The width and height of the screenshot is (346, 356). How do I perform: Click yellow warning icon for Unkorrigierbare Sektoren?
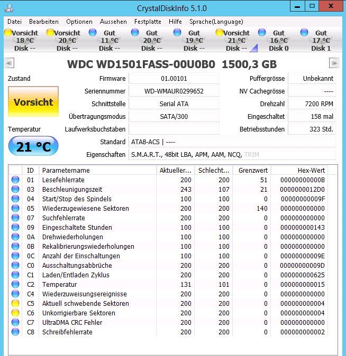15,313
